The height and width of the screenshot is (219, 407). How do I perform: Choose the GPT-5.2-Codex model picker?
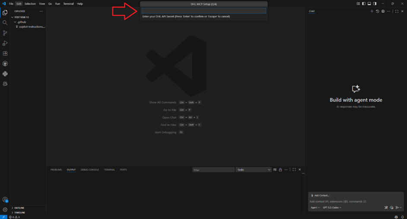[x=332, y=208]
